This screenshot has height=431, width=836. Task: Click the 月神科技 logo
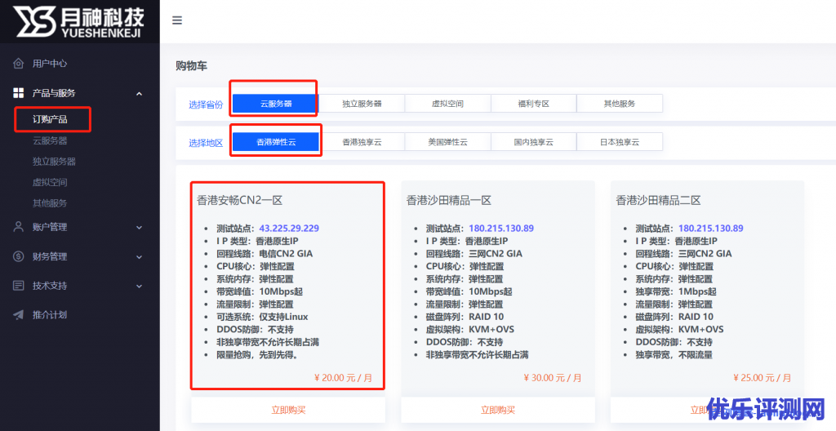pos(79,20)
